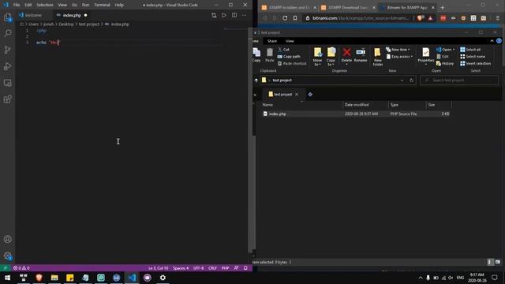Image resolution: width=505 pixels, height=284 pixels.
Task: Click the PHP language mode in status bar
Action: tap(225, 268)
